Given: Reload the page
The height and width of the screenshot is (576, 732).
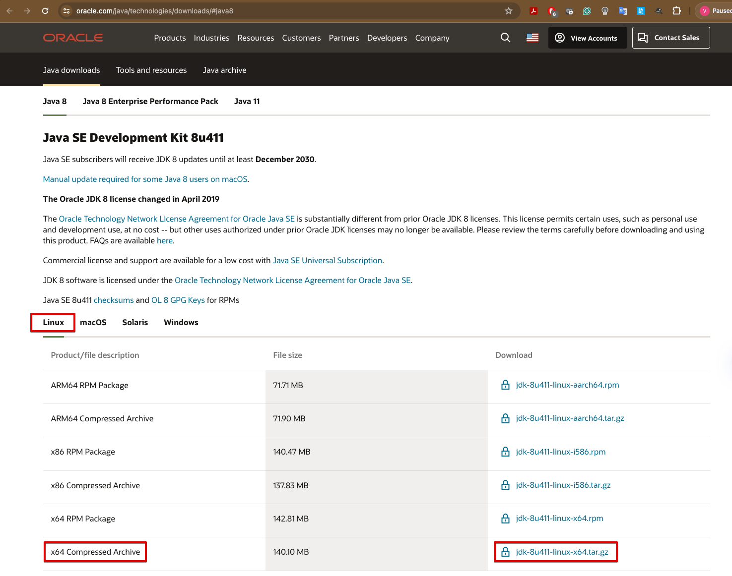Looking at the screenshot, I should [45, 11].
